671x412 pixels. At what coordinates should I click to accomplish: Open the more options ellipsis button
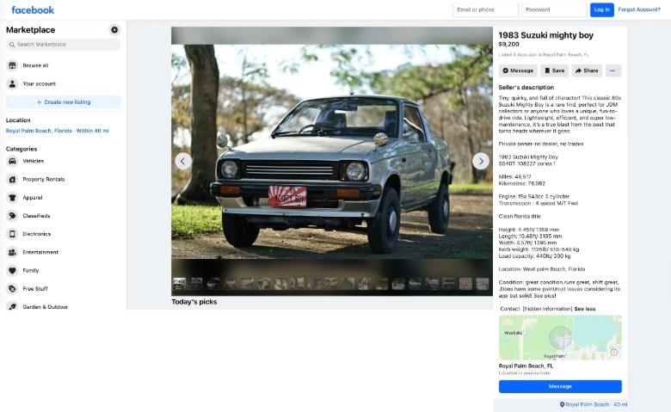[613, 71]
